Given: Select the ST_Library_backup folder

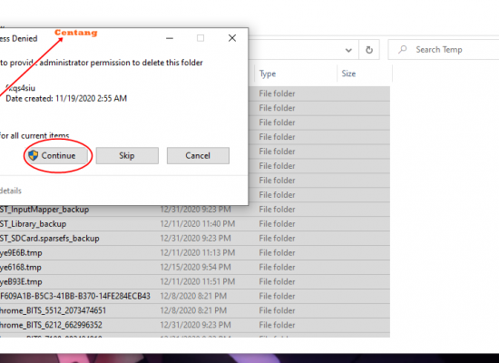Looking at the screenshot, I should (195, 224).
